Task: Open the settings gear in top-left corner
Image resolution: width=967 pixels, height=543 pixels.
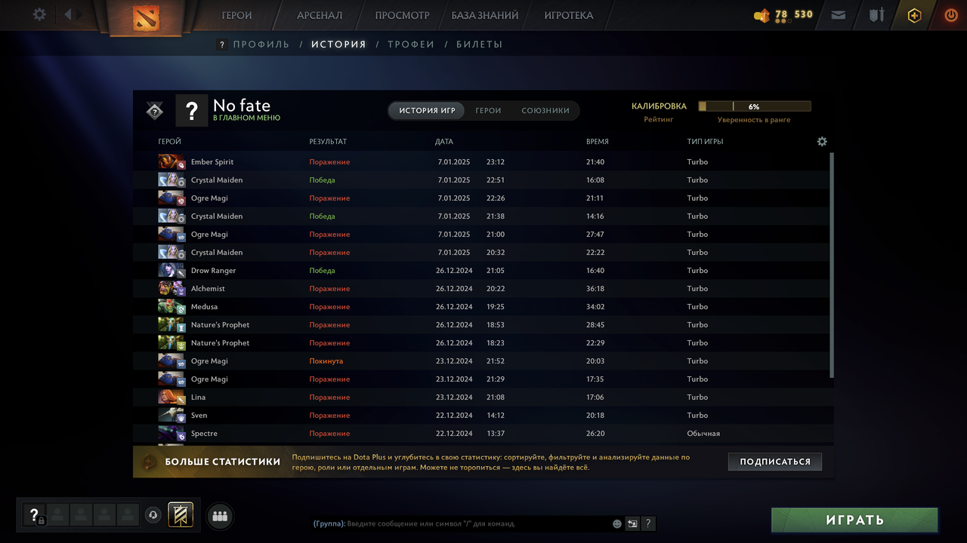Action: click(39, 14)
